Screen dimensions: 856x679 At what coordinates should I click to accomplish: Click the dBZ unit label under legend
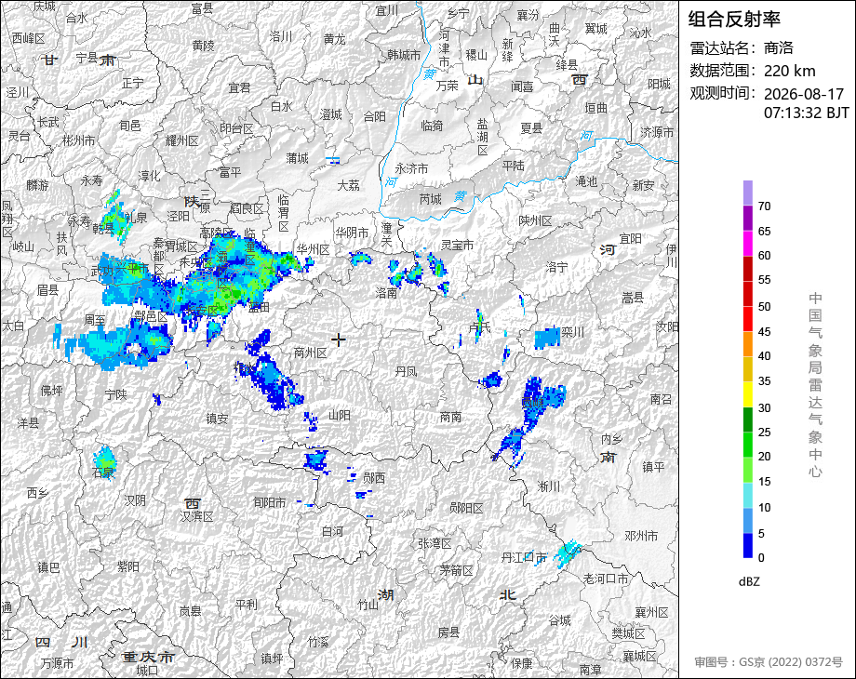click(x=749, y=582)
